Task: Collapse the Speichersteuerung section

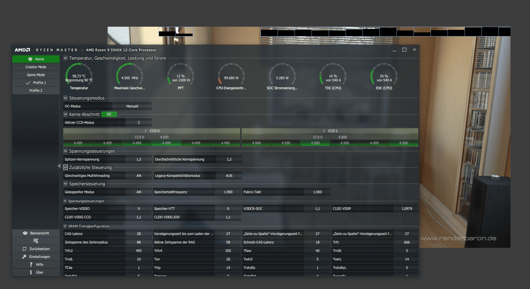Action: (65, 184)
